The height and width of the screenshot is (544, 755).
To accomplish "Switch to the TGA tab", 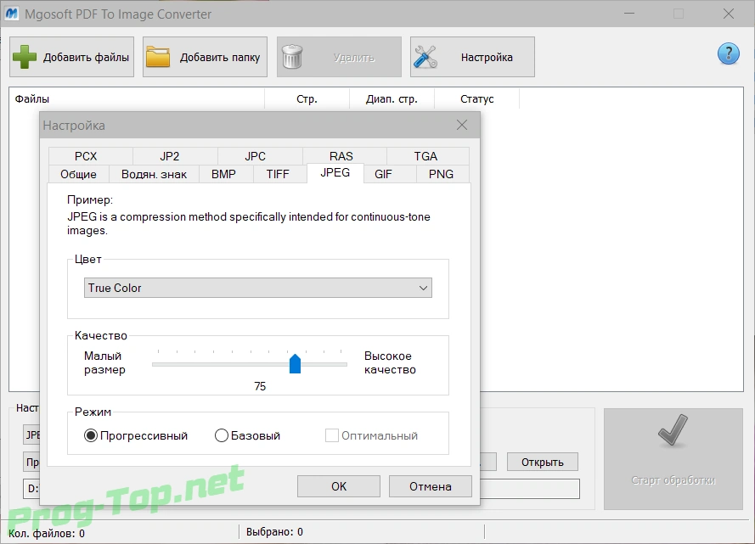I will [425, 156].
